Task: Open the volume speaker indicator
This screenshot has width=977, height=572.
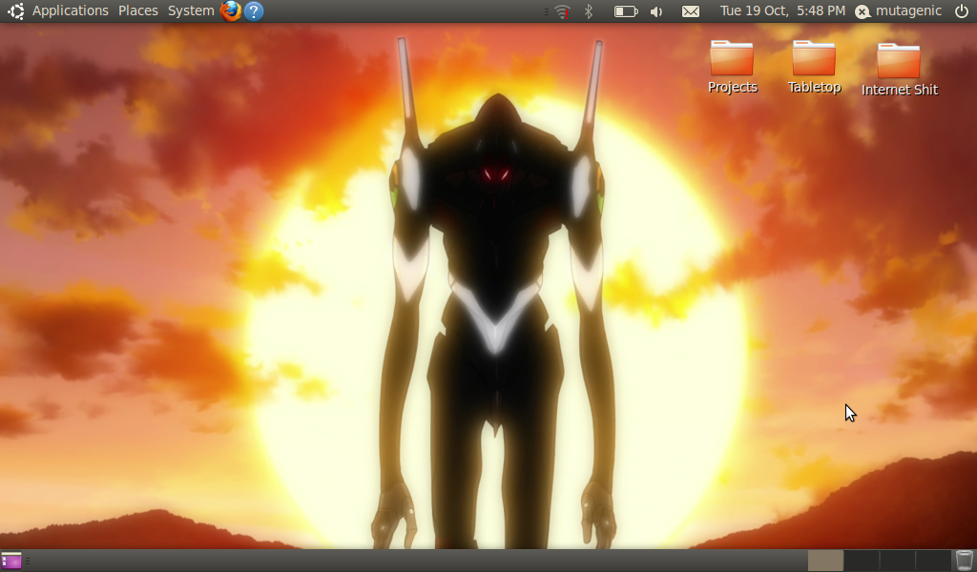Action: point(656,11)
